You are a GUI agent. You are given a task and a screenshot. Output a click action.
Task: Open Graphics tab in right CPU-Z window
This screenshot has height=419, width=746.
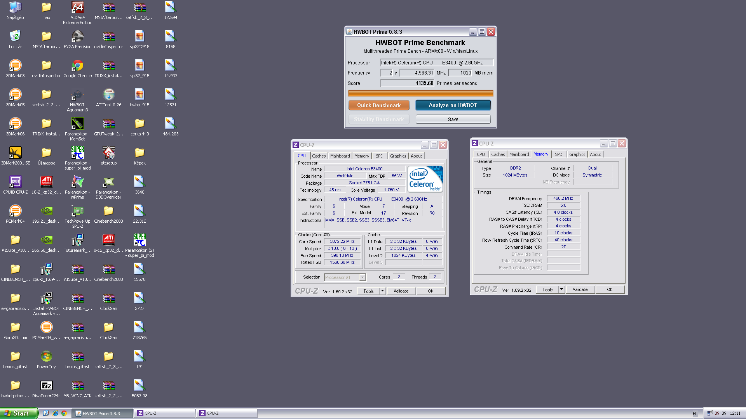tap(577, 154)
